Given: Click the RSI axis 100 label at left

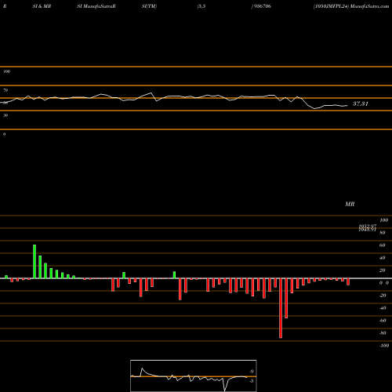Looking at the screenshot, I should (6, 71).
